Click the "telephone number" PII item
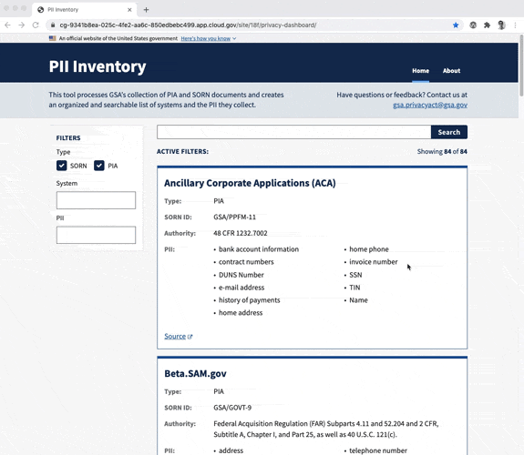This screenshot has height=455, width=524. pos(378,450)
